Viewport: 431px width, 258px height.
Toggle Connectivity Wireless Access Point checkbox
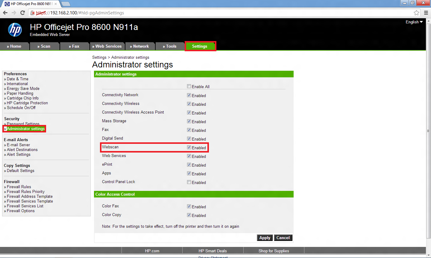[x=189, y=113]
